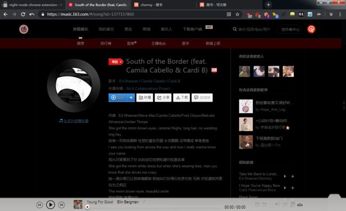
Task: Open playlist thumbnail by Hope_And_Leg
Action: pos(246,106)
